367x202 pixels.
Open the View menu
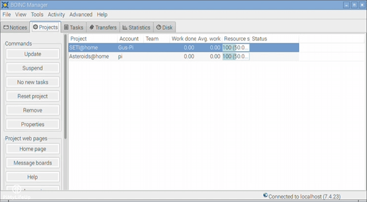click(x=21, y=14)
